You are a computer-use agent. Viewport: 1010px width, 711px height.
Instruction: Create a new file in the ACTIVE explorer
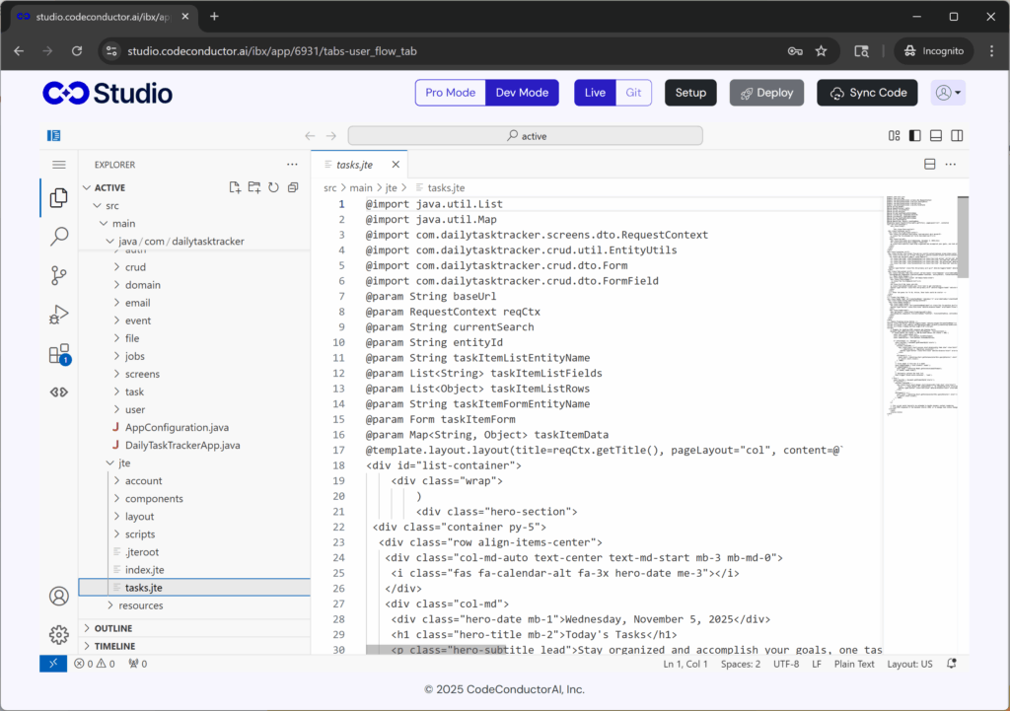235,185
